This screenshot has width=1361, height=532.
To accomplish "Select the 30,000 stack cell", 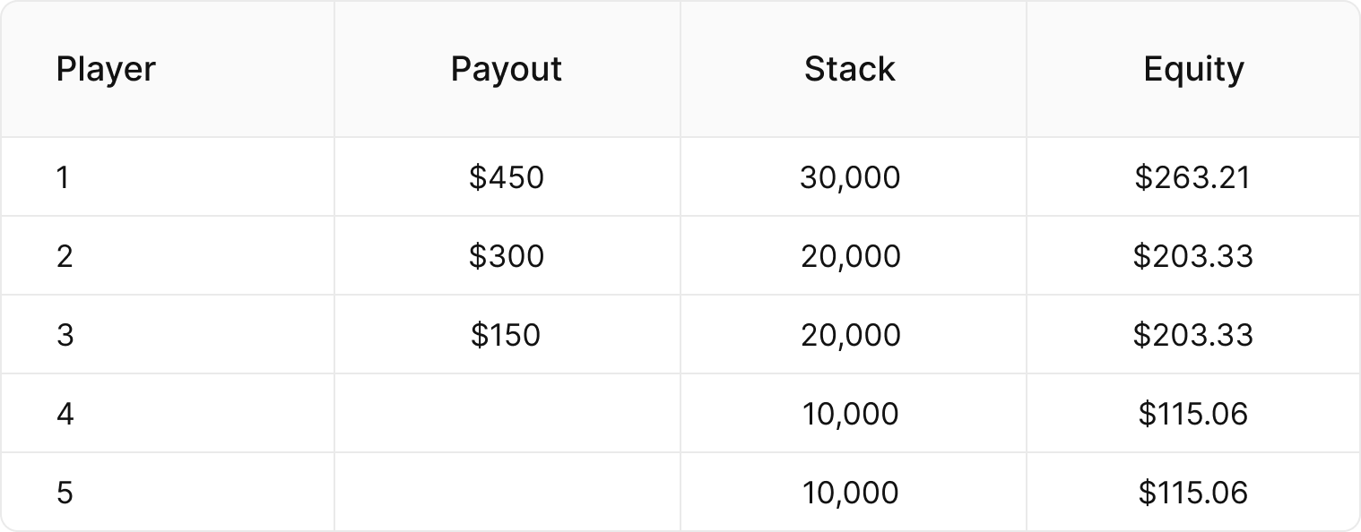I will (850, 177).
